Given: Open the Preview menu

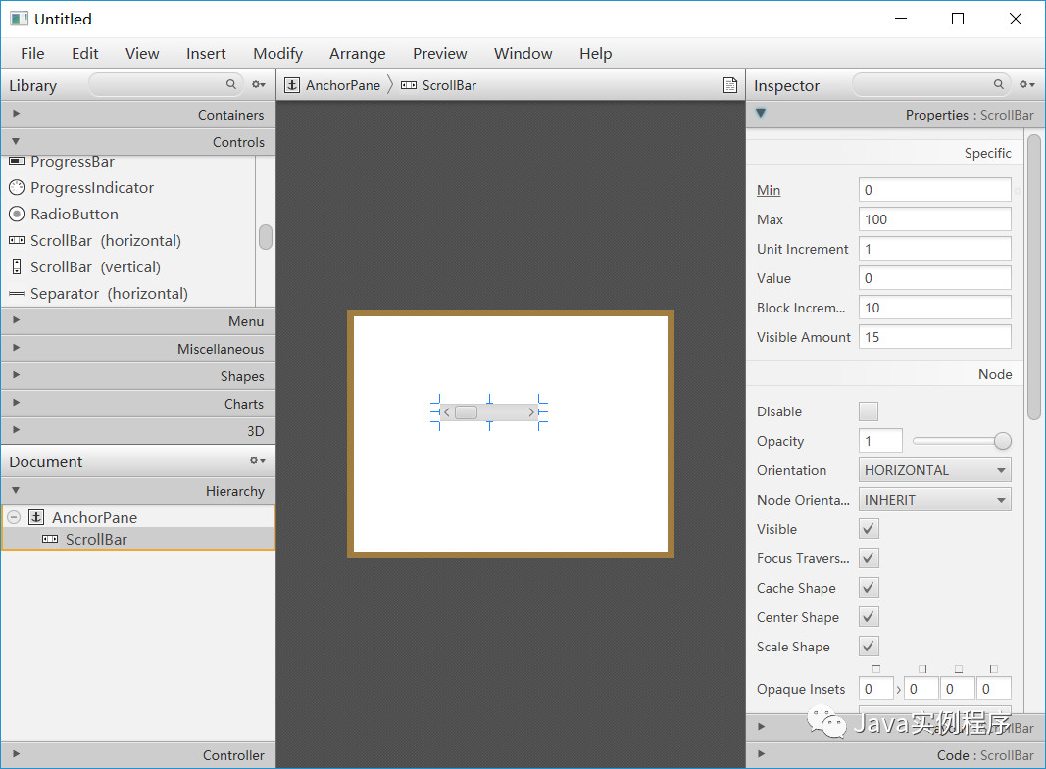Looking at the screenshot, I should click(439, 54).
